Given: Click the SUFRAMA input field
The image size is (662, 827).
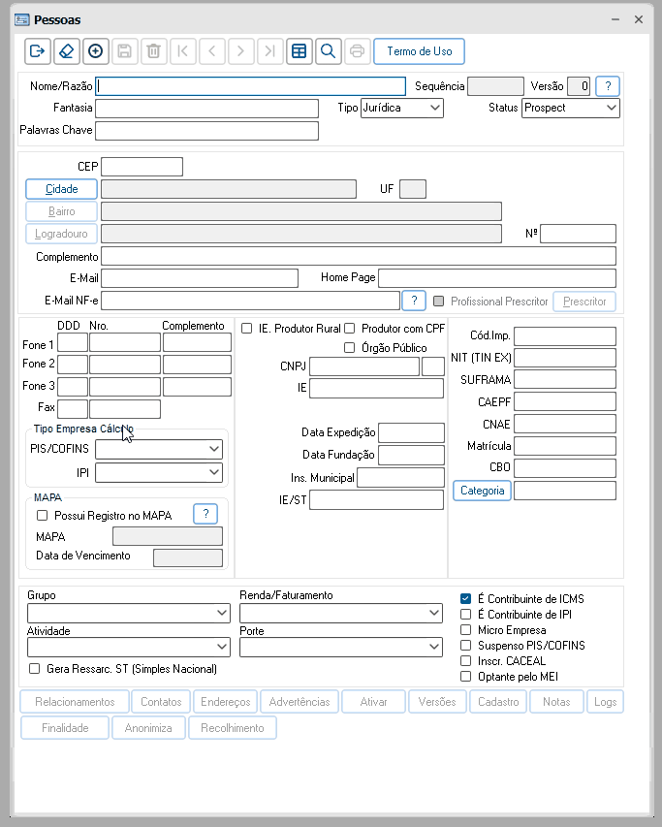Looking at the screenshot, I should pyautogui.click(x=565, y=380).
